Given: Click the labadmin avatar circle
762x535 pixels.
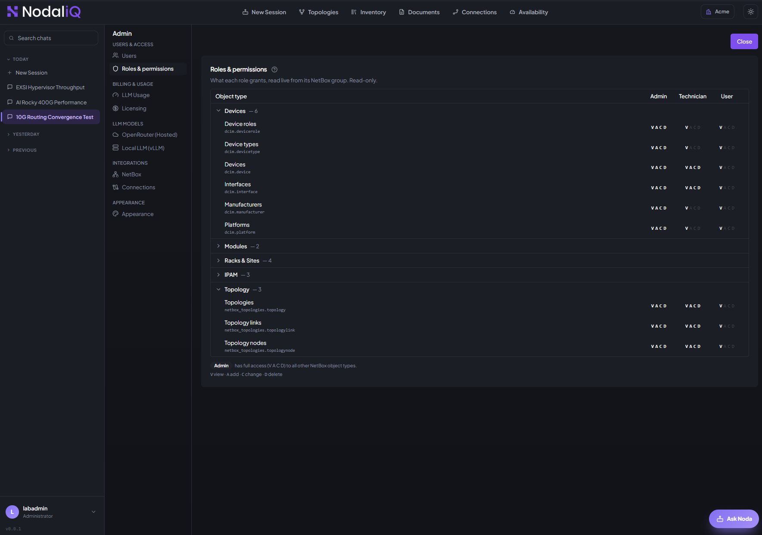Looking at the screenshot, I should (12, 512).
